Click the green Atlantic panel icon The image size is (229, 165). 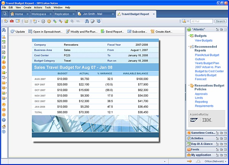pos(189,30)
